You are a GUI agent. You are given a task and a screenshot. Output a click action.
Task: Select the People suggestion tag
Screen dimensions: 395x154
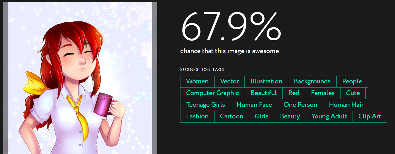point(352,81)
